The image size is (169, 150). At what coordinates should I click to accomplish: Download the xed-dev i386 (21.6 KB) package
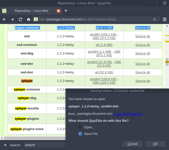click(x=104, y=66)
